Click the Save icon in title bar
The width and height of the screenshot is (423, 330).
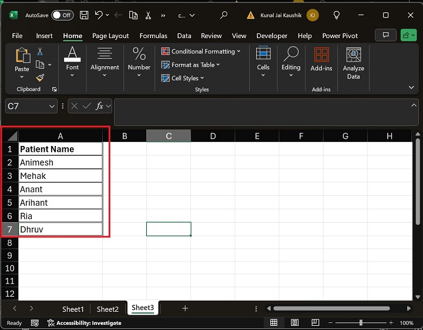tap(84, 15)
